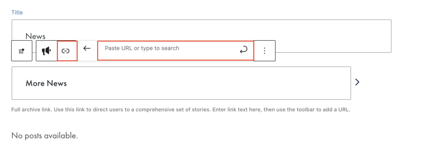Click the Full archive link help text

tap(181, 110)
